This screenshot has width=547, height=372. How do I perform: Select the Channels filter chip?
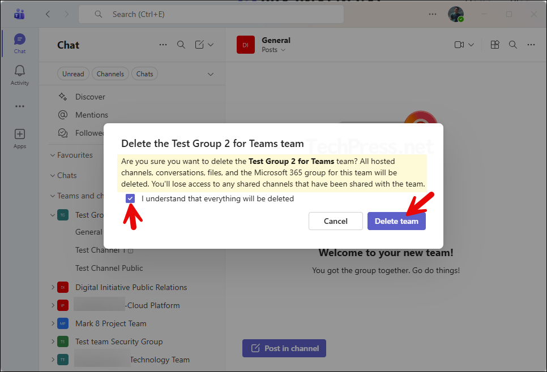(x=110, y=73)
